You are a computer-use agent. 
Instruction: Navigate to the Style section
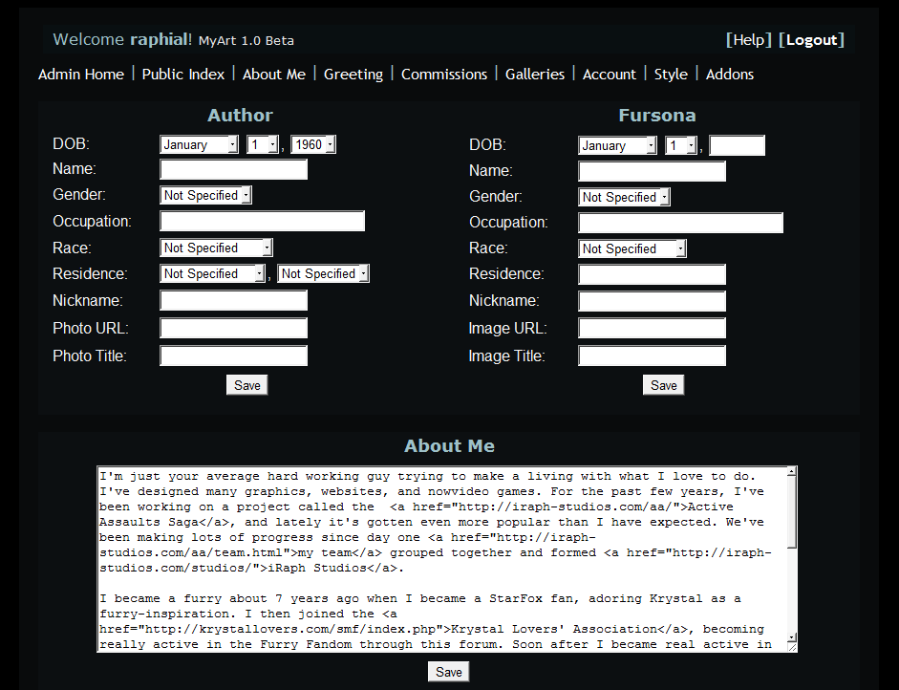point(671,74)
